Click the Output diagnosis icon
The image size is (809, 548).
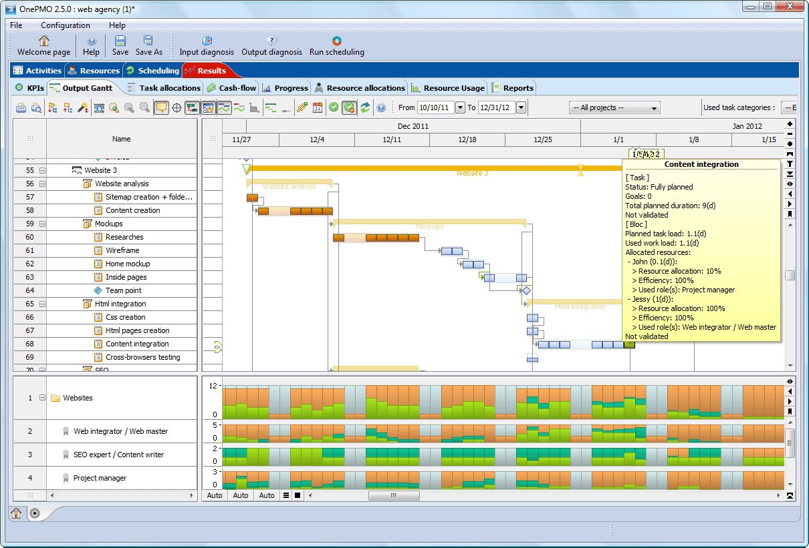271,45
